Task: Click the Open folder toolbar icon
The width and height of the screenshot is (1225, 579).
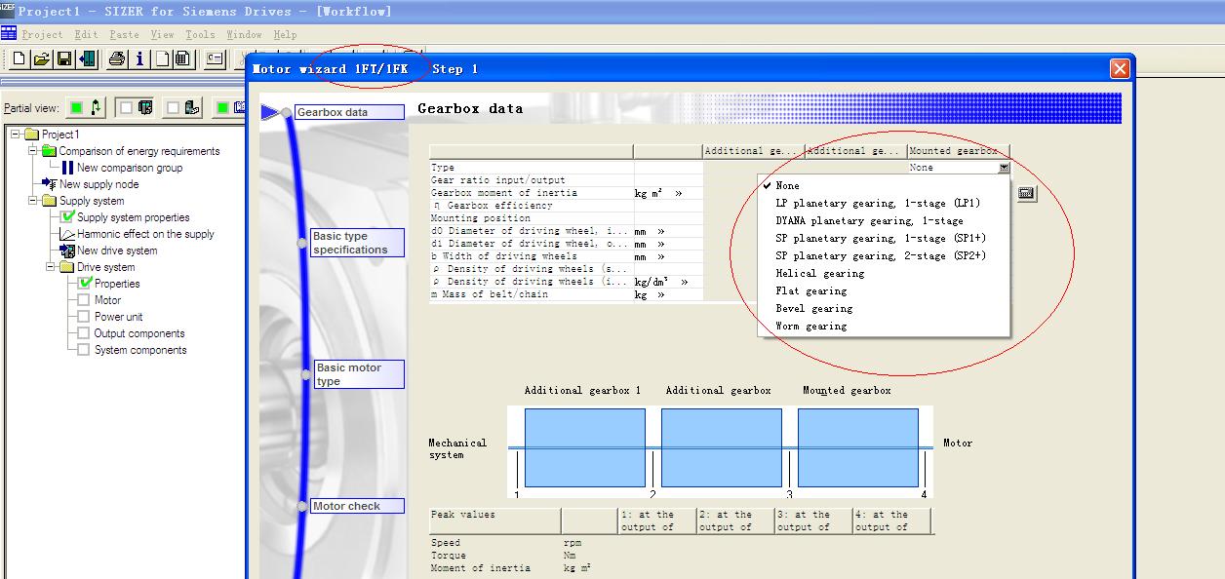Action: coord(41,59)
